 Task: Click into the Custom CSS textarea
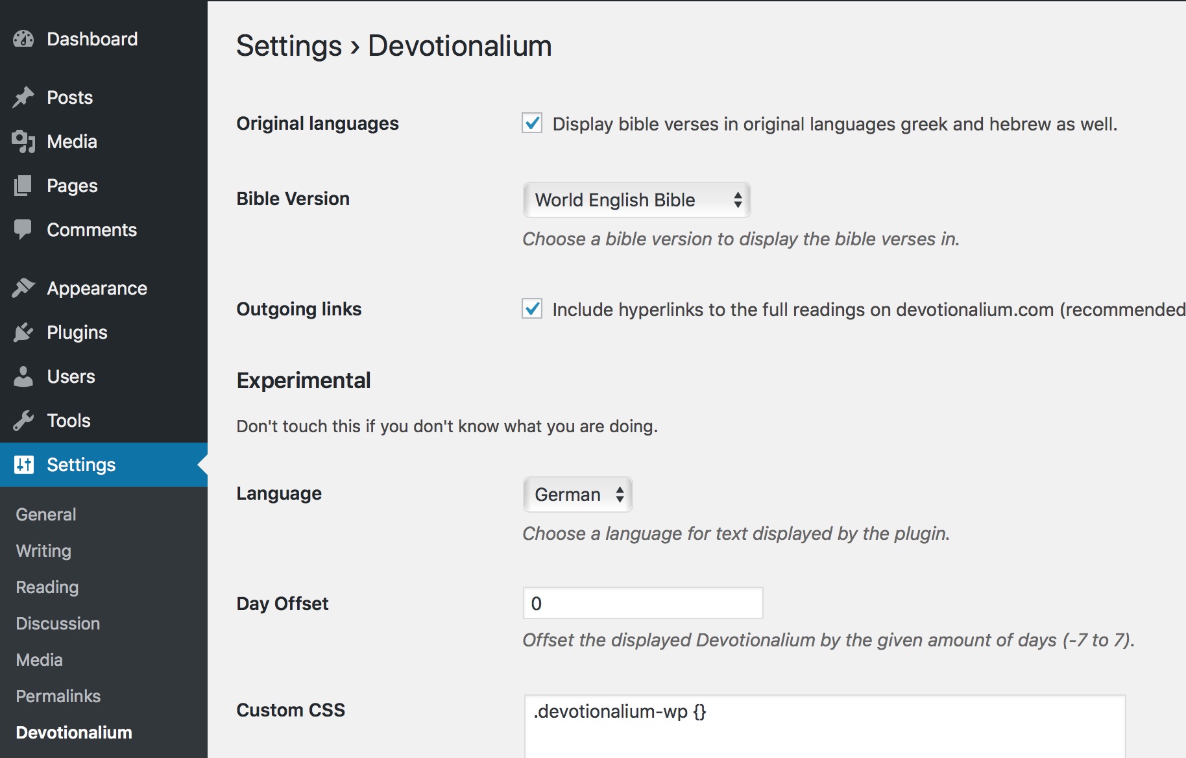(x=825, y=726)
